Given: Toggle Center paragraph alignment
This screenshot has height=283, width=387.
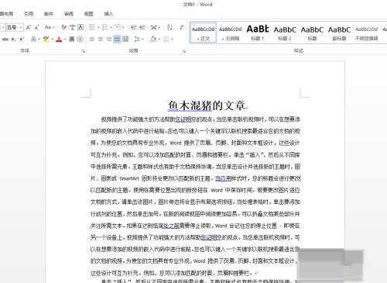Looking at the screenshot, I should pos(101,39).
